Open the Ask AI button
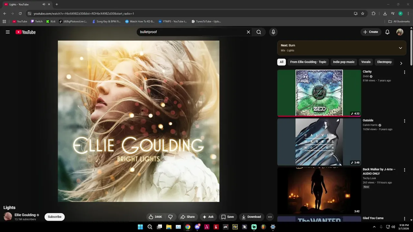This screenshot has height=232, width=413. (x=208, y=217)
